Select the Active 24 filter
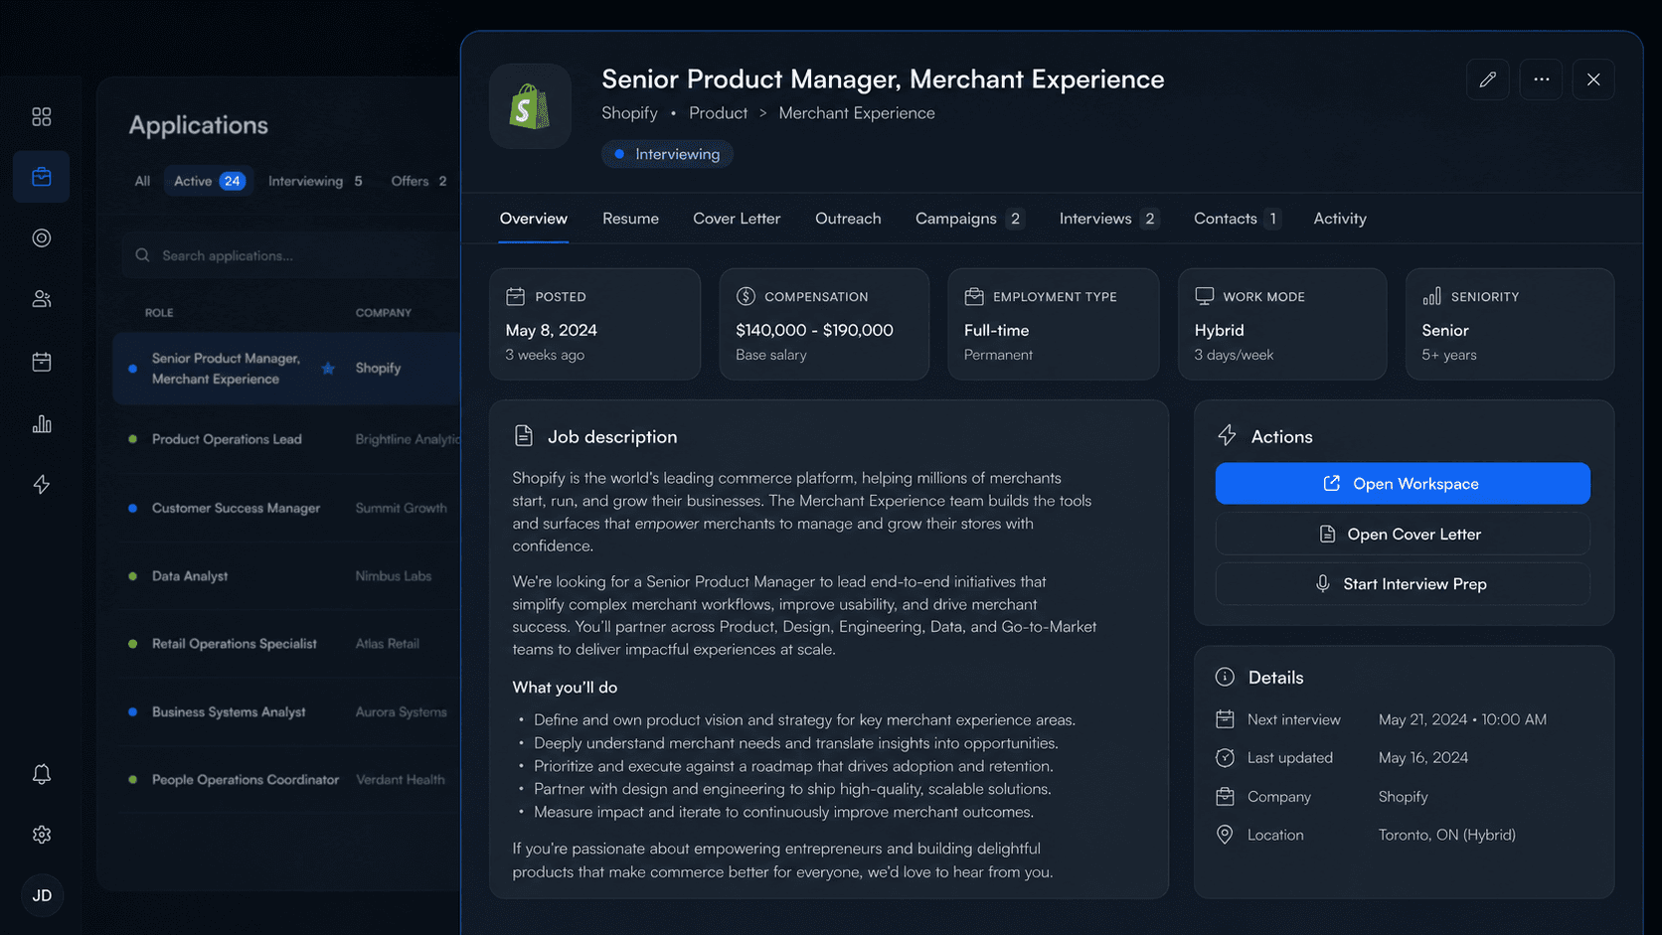Image resolution: width=1662 pixels, height=935 pixels. pos(209,181)
